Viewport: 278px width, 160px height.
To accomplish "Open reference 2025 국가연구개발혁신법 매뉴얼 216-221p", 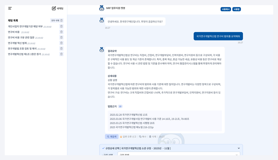I will 131,127.
